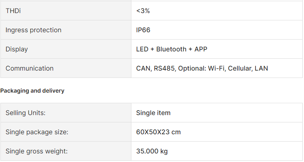Click the Communication label cell
This screenshot has height=162, width=304.
(66, 68)
